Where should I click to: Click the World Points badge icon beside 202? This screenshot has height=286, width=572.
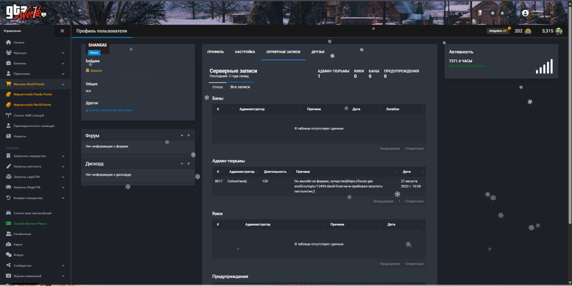click(528, 31)
